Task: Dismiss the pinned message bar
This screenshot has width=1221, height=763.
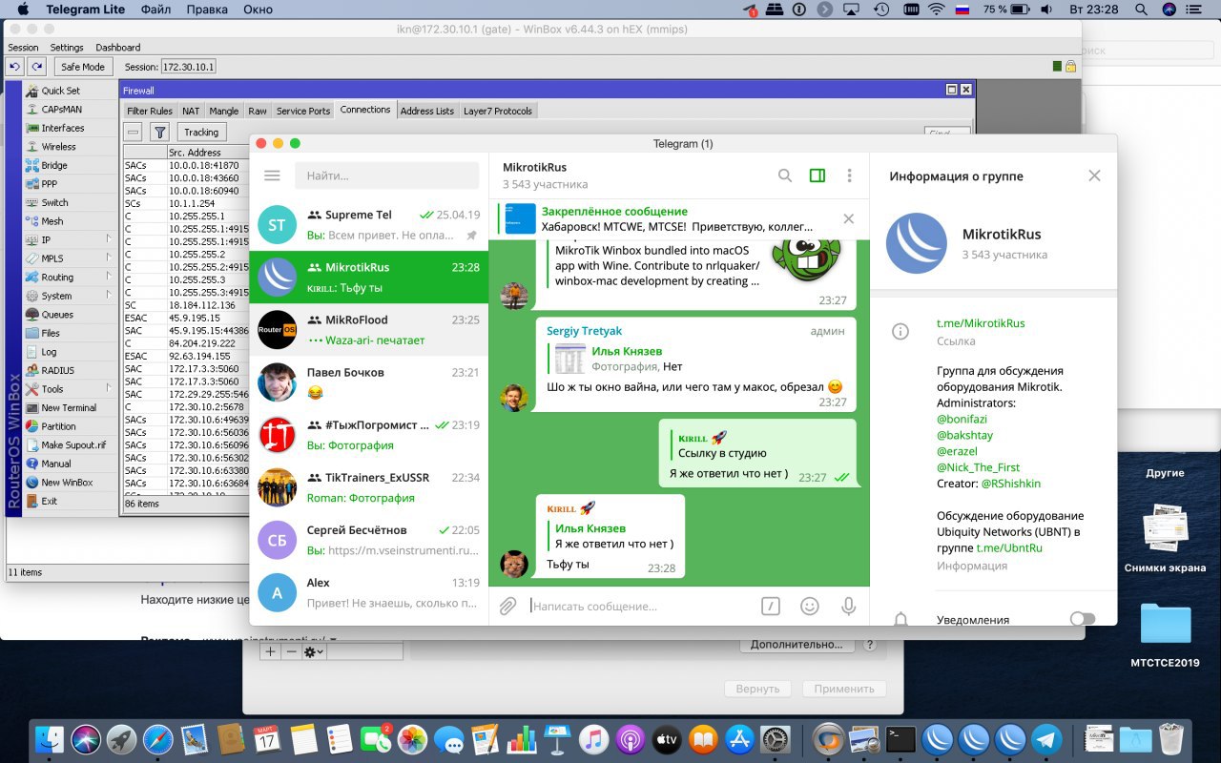Action: (x=848, y=218)
